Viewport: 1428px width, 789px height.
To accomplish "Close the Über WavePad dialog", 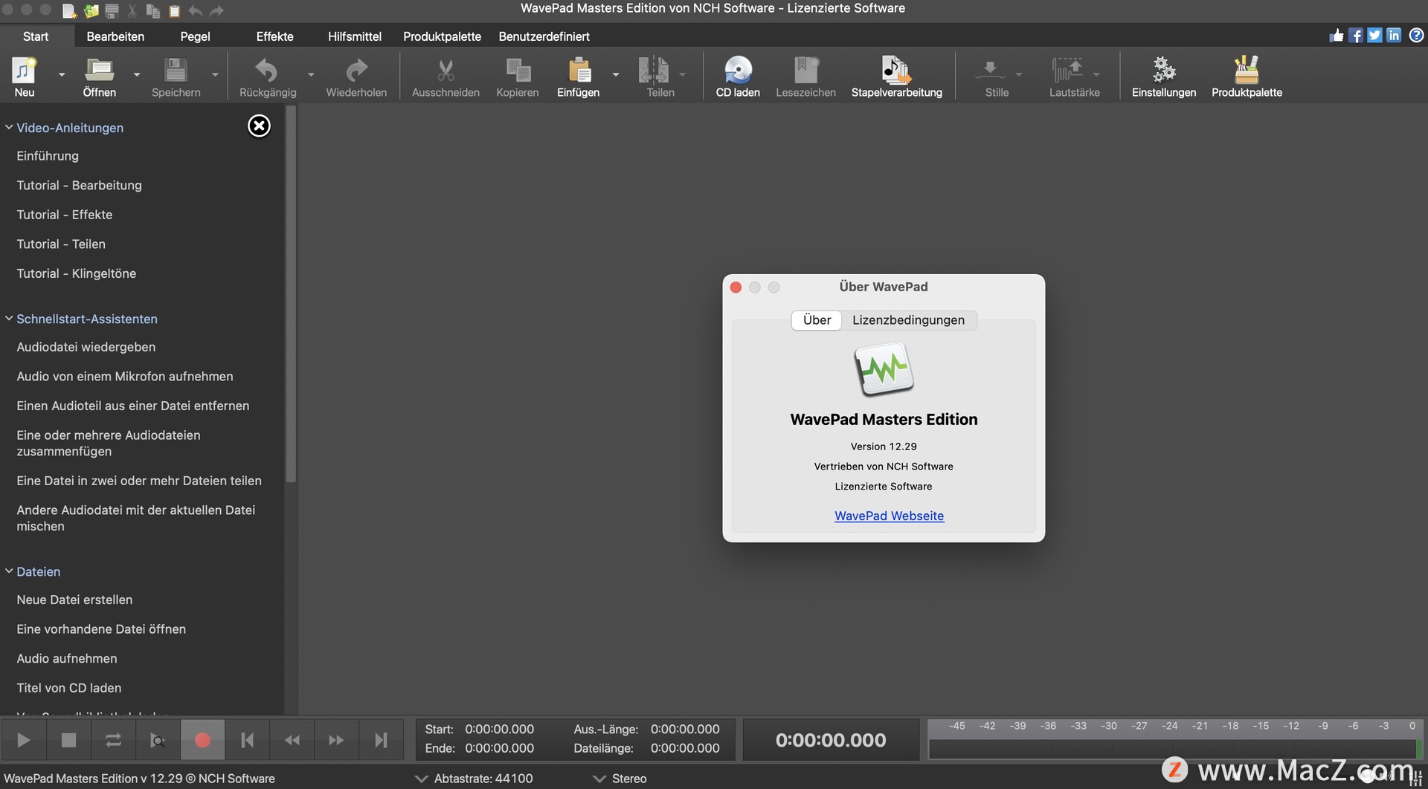I will [x=736, y=288].
